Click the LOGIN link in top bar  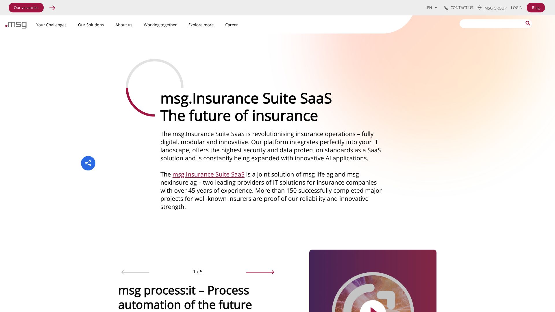pos(516,8)
